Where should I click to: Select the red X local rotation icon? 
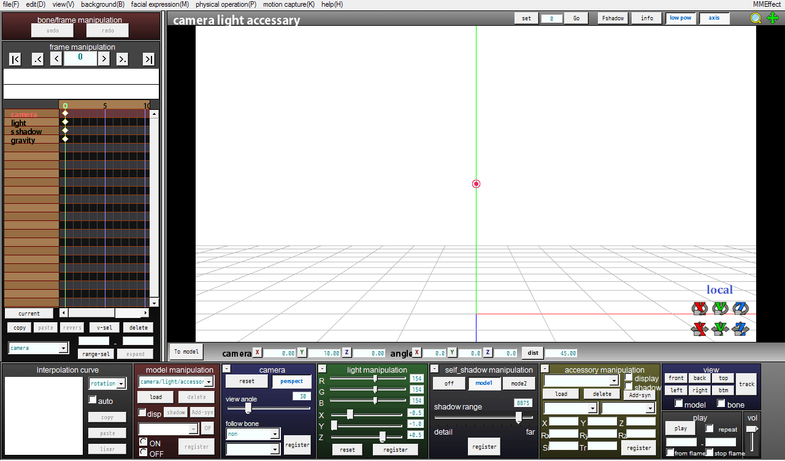(699, 308)
